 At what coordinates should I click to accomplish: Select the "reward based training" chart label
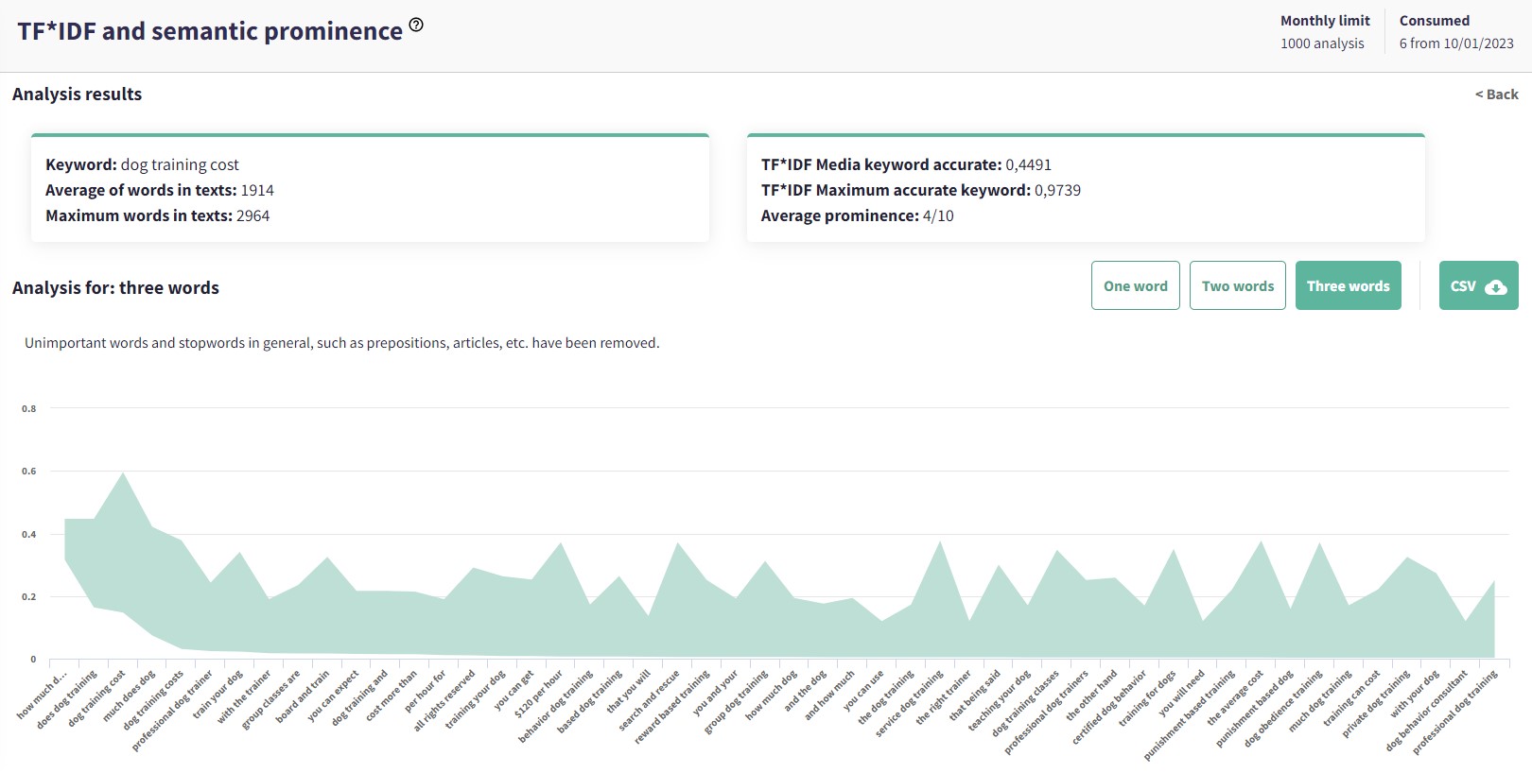click(x=672, y=706)
